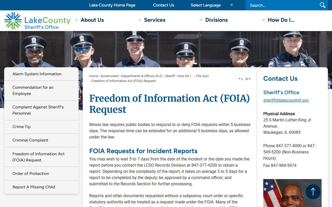Click the Contact Us sidebar heading

click(x=280, y=79)
